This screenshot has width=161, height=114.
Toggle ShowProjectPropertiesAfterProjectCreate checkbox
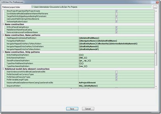(x=116, y=11)
